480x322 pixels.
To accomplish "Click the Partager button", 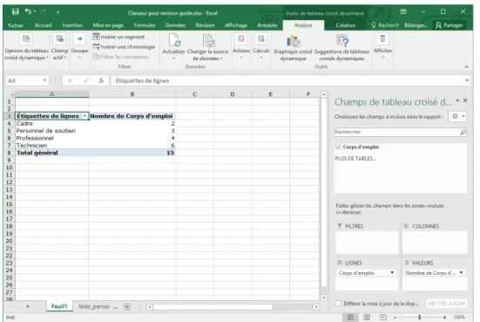I will [450, 25].
